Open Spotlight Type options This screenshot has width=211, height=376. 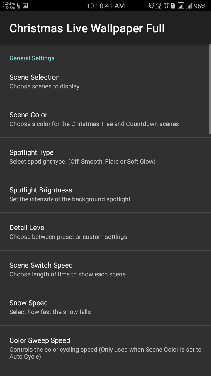click(105, 157)
